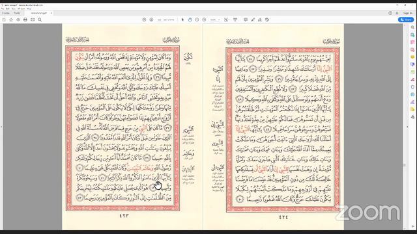Zoom out with the minus icon
This screenshot has height=234, width=417.
coord(197,19)
